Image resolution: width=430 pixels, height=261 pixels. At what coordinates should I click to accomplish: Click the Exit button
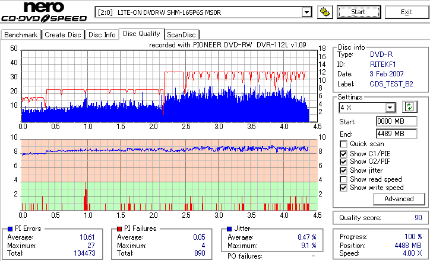pyautogui.click(x=406, y=12)
